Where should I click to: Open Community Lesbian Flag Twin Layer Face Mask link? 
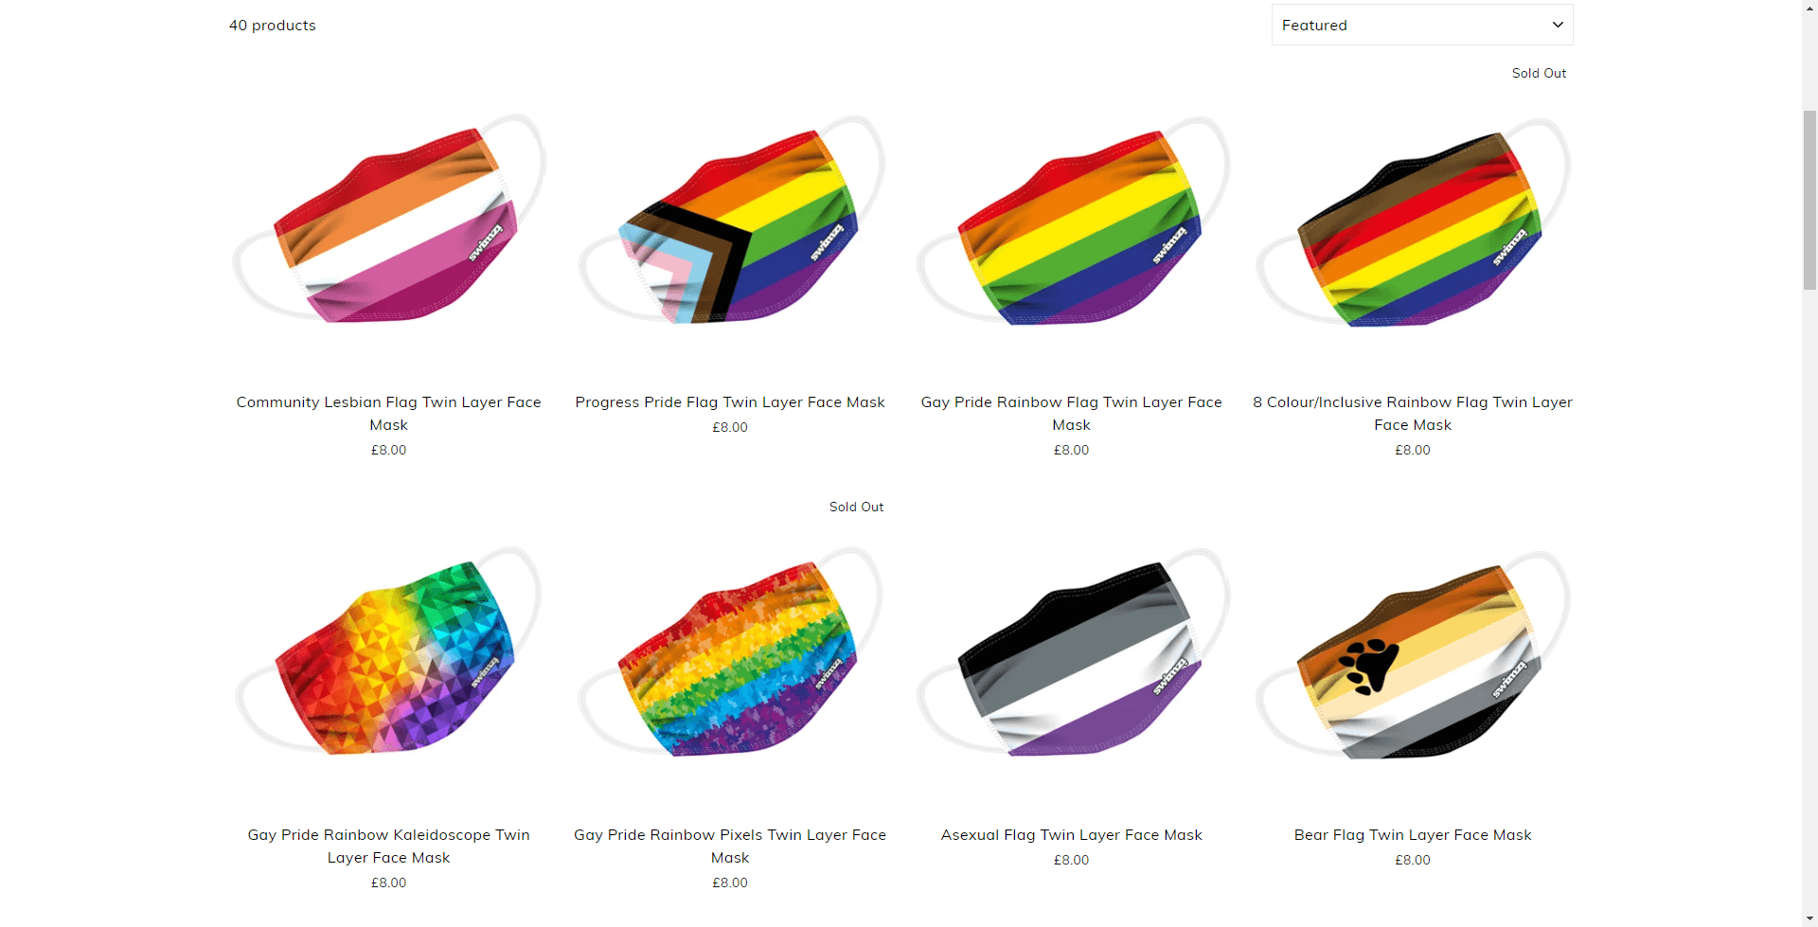388,413
